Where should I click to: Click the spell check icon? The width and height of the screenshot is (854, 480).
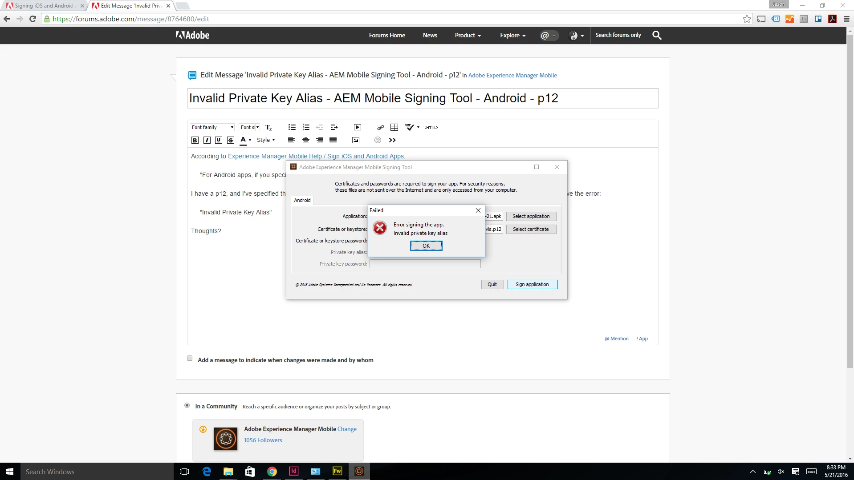click(x=409, y=127)
